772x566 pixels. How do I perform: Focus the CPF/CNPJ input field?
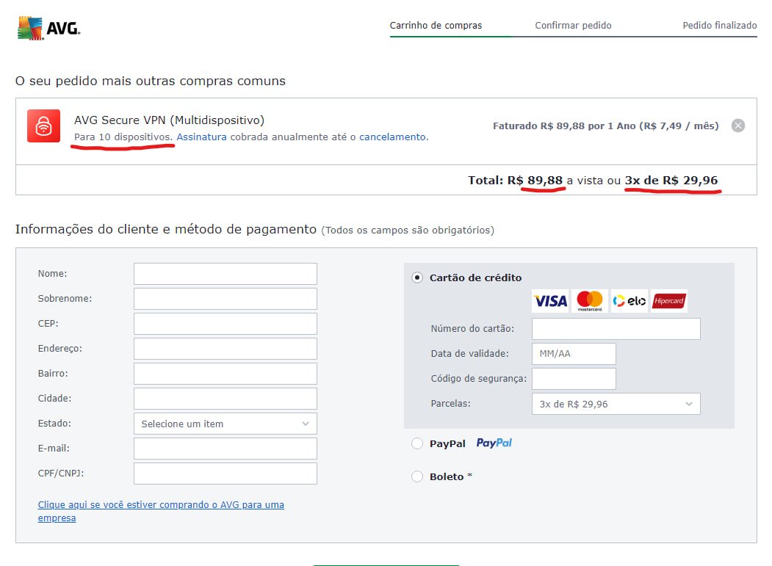point(225,474)
